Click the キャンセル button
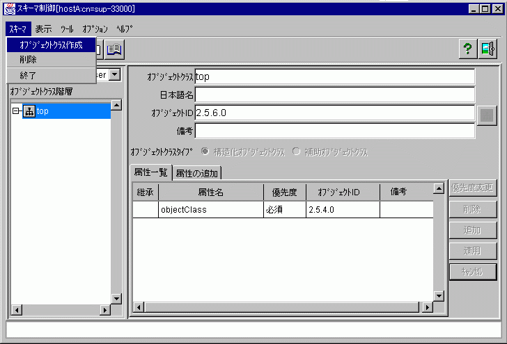Image resolution: width=507 pixels, height=344 pixels. point(472,272)
